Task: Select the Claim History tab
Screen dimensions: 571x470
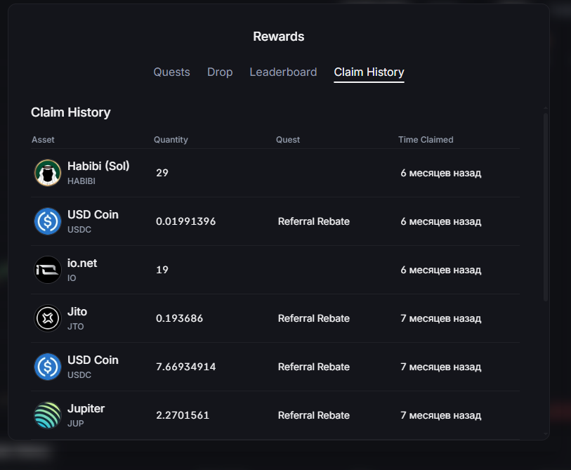Action: pyautogui.click(x=369, y=72)
